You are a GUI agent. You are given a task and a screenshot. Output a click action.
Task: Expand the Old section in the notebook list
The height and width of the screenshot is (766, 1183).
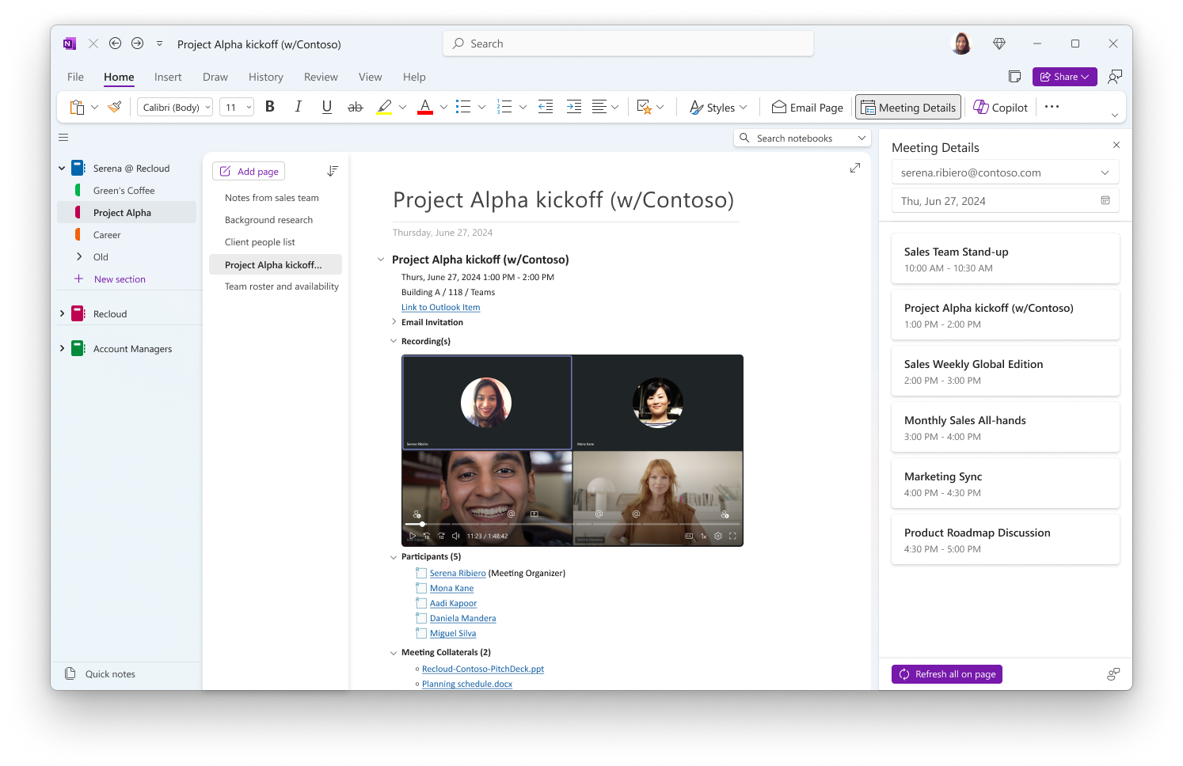click(x=79, y=256)
